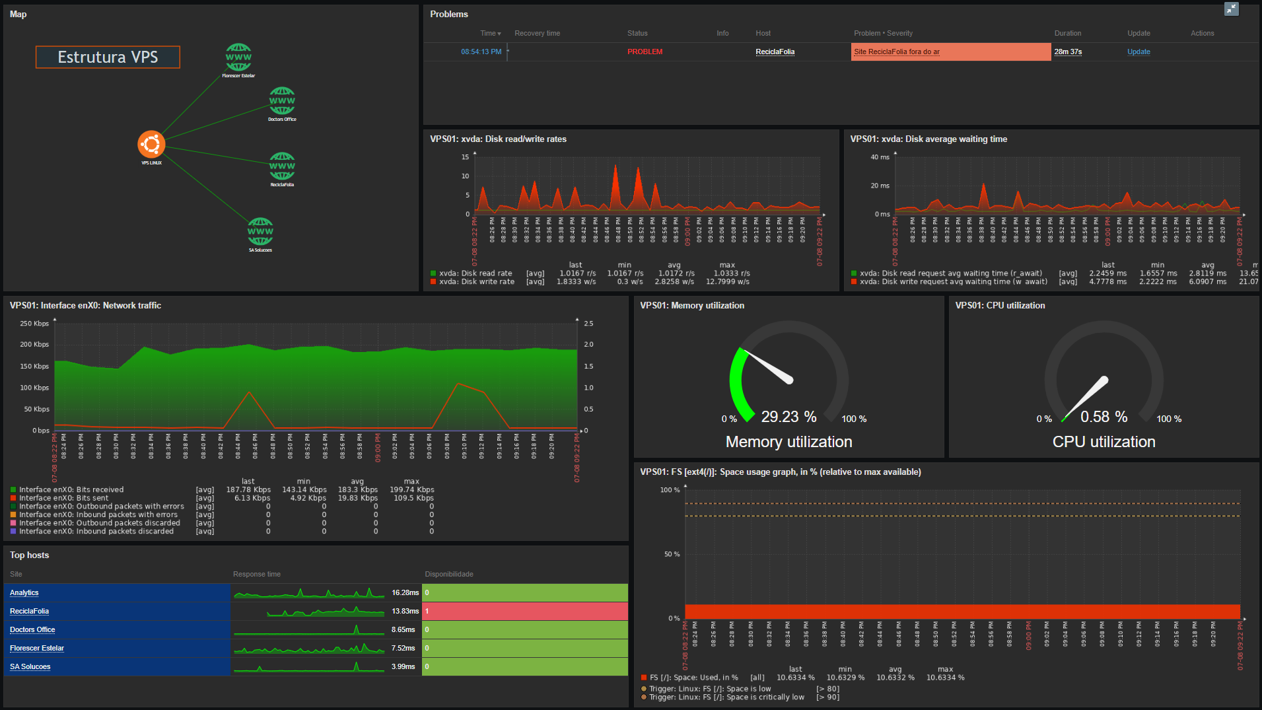Open problem Site ReciclaFolia fora do ar
1262x710 pixels.
pyautogui.click(x=896, y=52)
